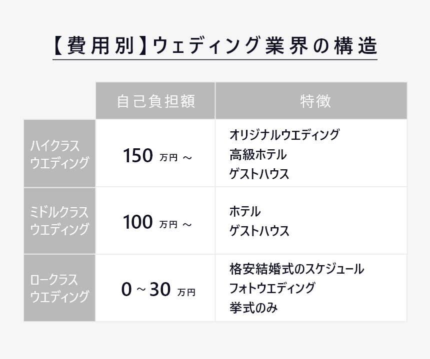Click the number 150 in the table
Image resolution: width=430 pixels, height=359 pixels.
[x=138, y=156]
